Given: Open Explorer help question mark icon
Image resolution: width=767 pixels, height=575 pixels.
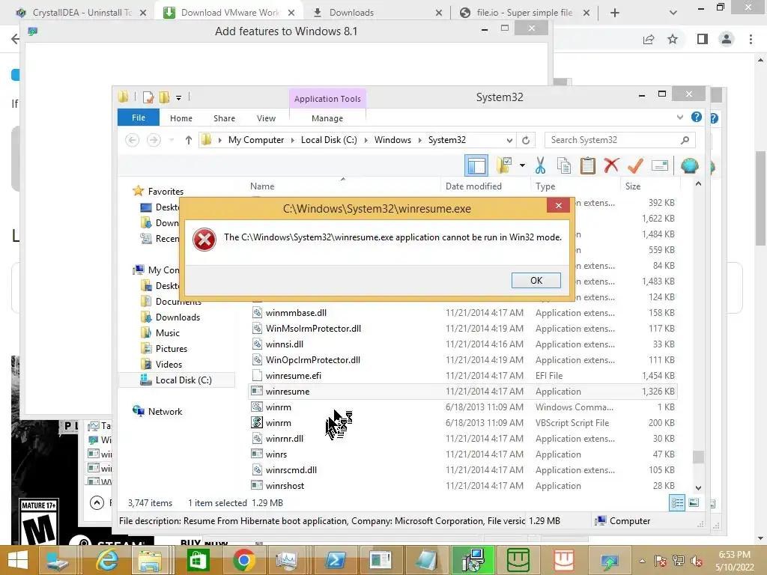Looking at the screenshot, I should (697, 118).
